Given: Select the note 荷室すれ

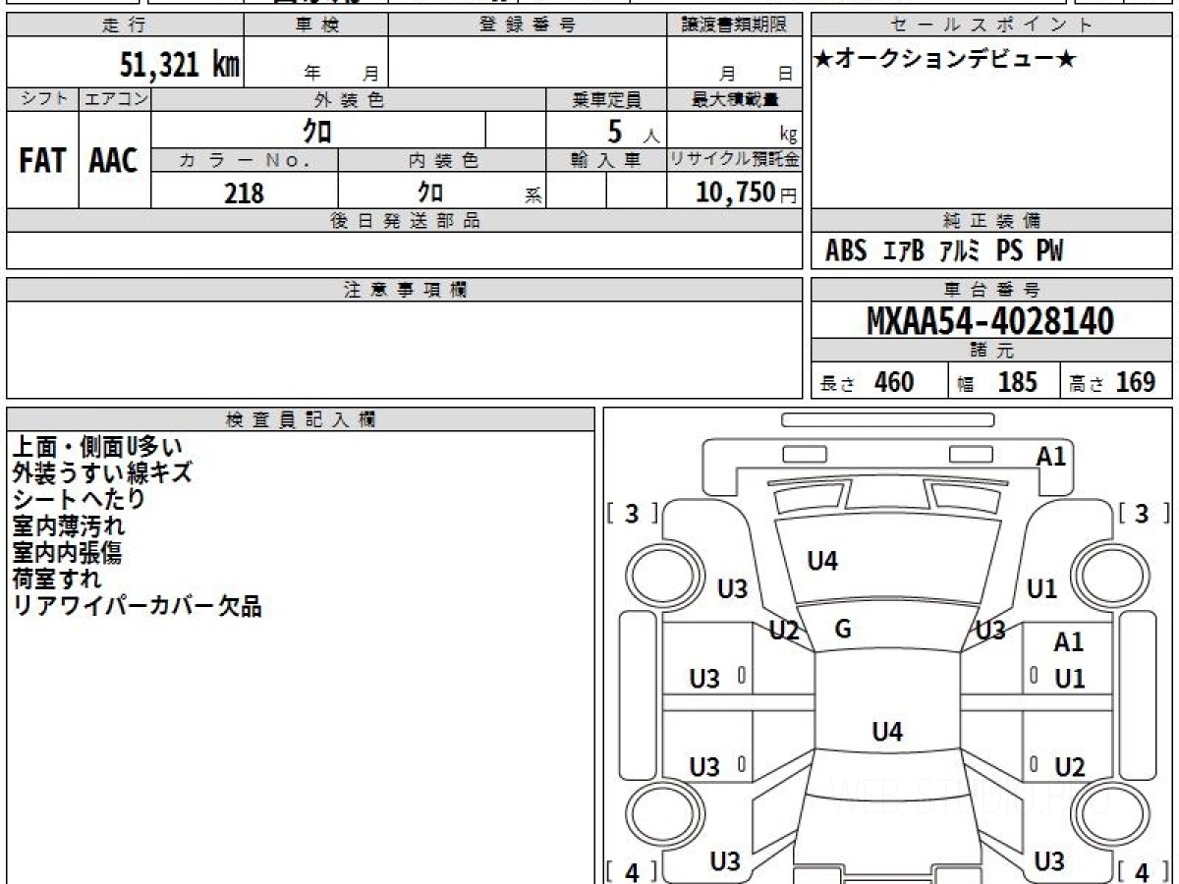Looking at the screenshot, I should point(56,579).
